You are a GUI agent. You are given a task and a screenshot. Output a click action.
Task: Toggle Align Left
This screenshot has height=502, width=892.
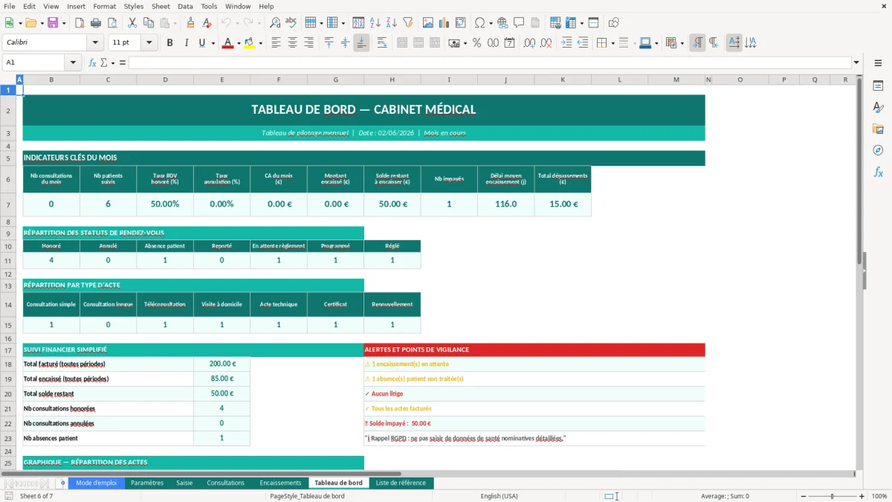(277, 43)
